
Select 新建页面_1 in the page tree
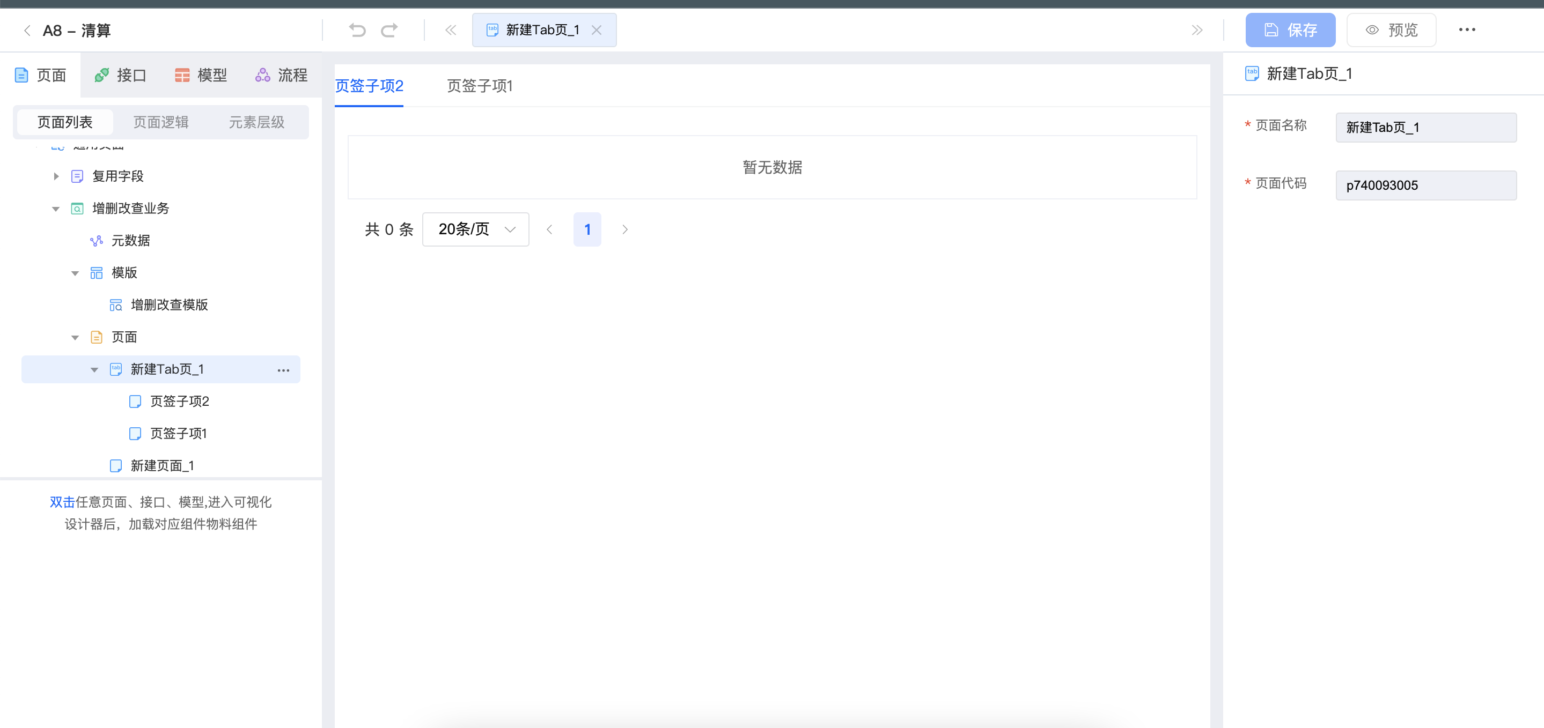pyautogui.click(x=162, y=466)
